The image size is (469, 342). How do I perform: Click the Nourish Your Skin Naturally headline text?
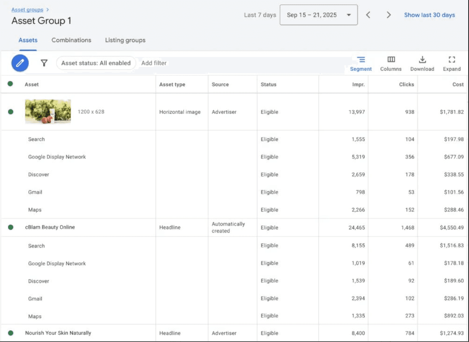click(58, 333)
